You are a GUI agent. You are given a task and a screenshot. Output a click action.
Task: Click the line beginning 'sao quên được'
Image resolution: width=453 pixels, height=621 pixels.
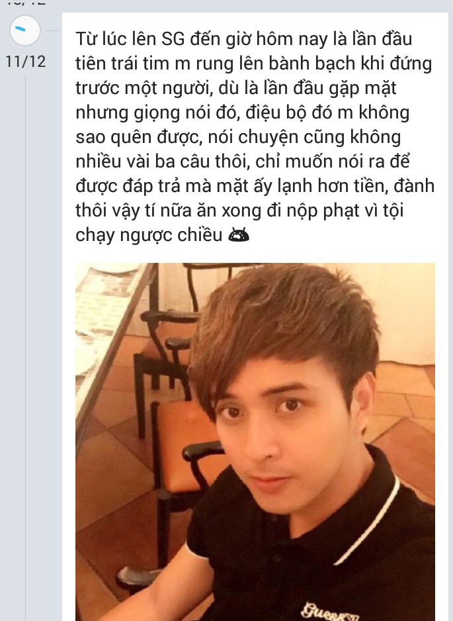(238, 137)
